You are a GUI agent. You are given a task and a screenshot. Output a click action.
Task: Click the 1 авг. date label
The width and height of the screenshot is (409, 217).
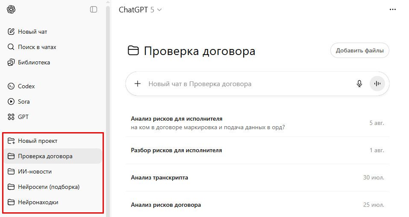click(x=377, y=150)
